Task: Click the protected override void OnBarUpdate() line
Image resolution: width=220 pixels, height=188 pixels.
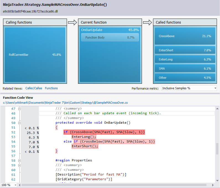Action: 93,123
